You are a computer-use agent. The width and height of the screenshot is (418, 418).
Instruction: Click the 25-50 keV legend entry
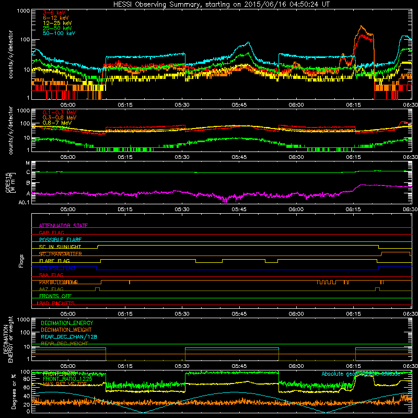(x=57, y=28)
